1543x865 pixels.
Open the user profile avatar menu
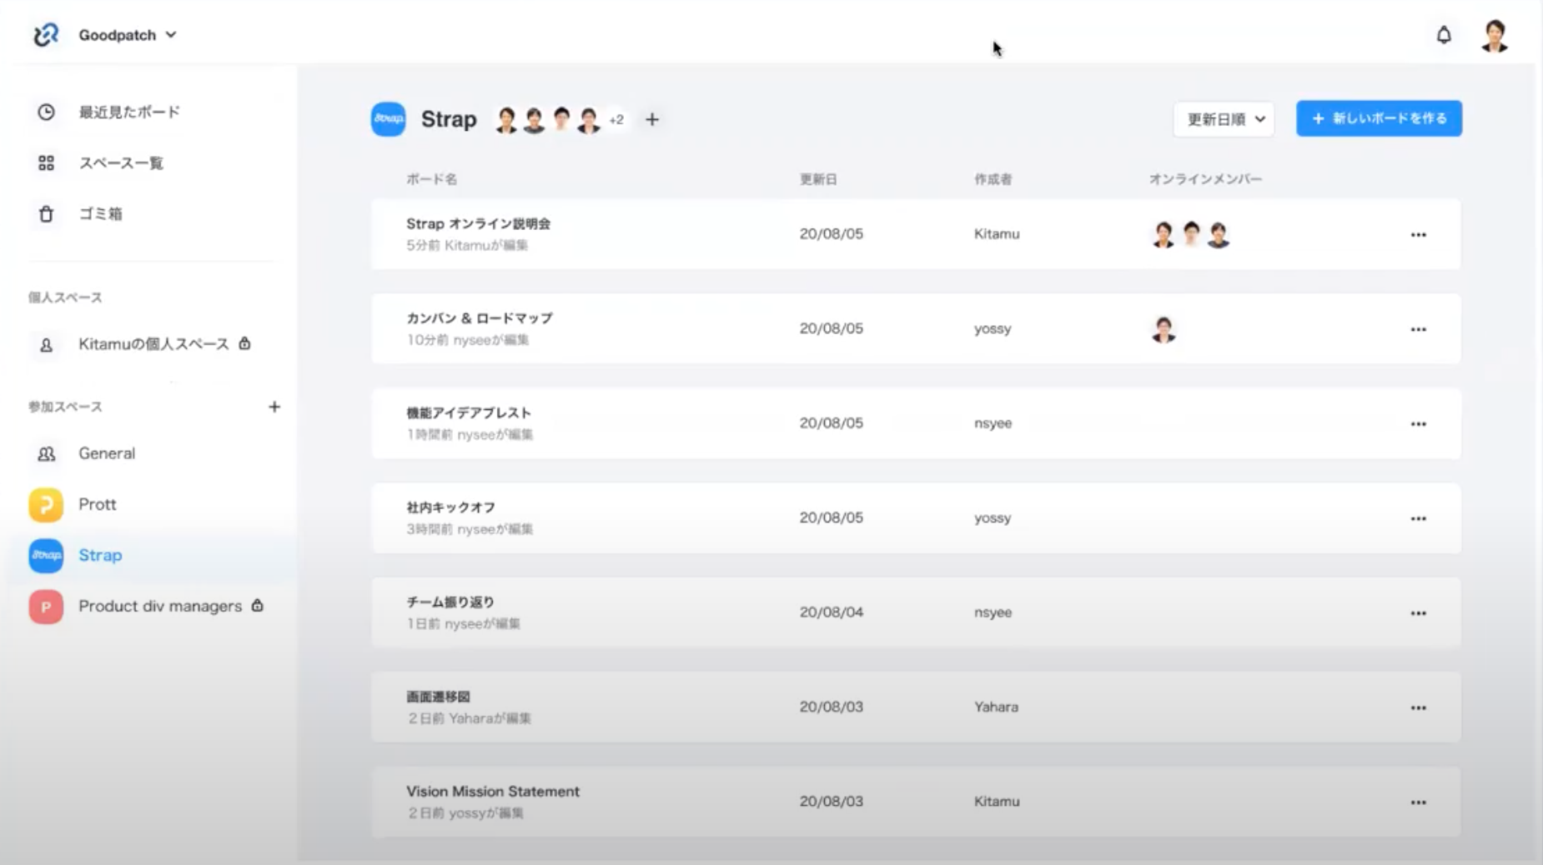[x=1495, y=36]
